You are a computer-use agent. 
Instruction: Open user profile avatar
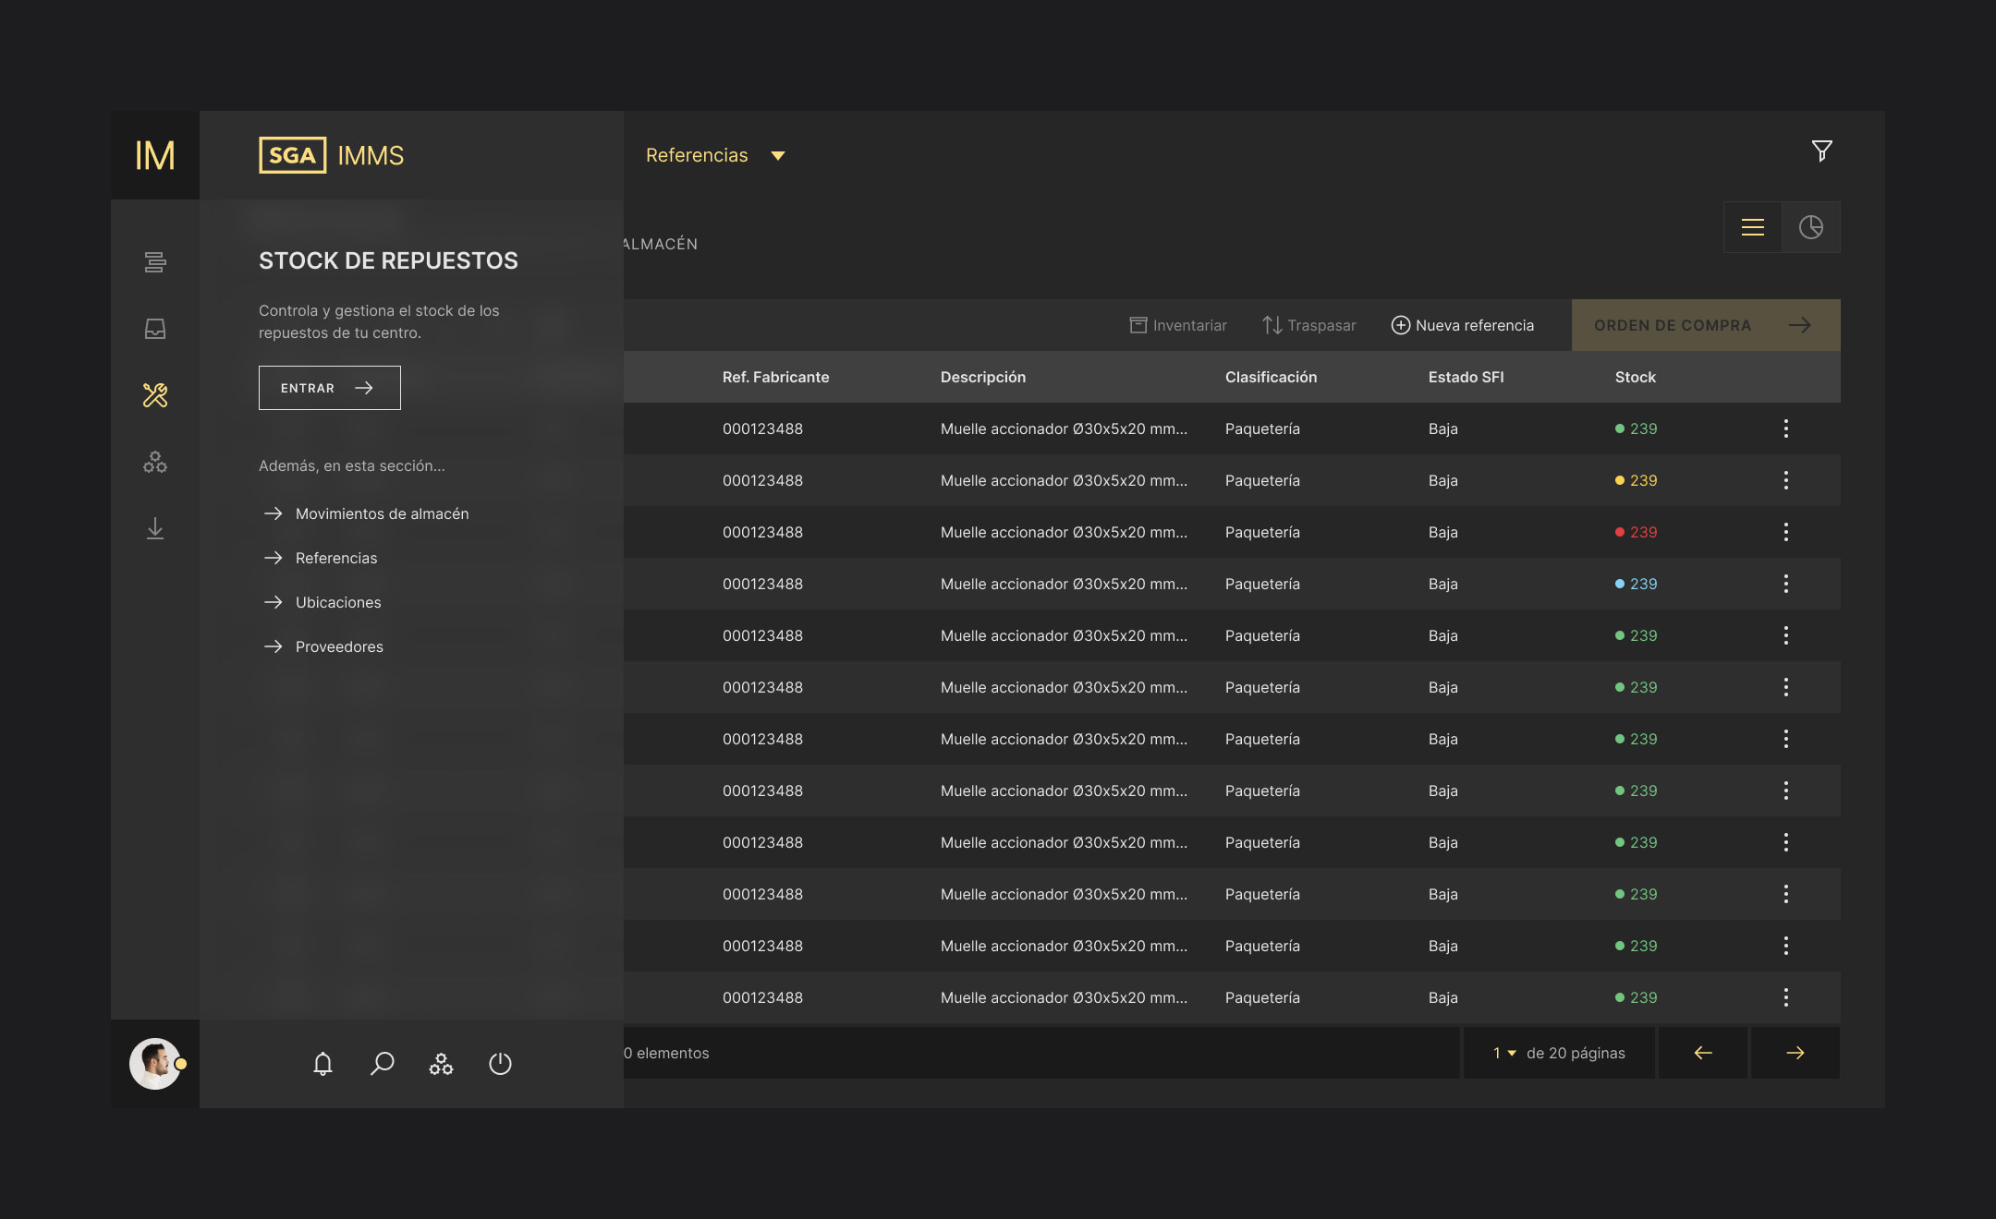[155, 1064]
